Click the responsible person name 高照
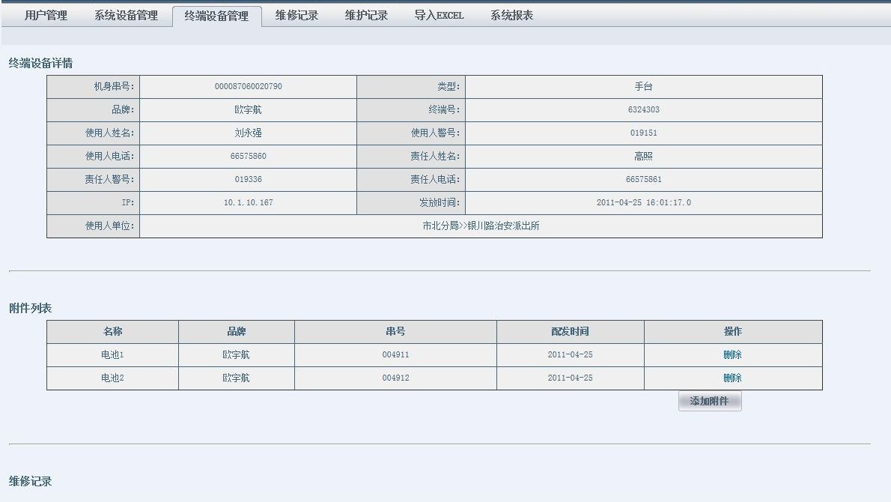Screen dimensions: 891x502 pyautogui.click(x=643, y=157)
